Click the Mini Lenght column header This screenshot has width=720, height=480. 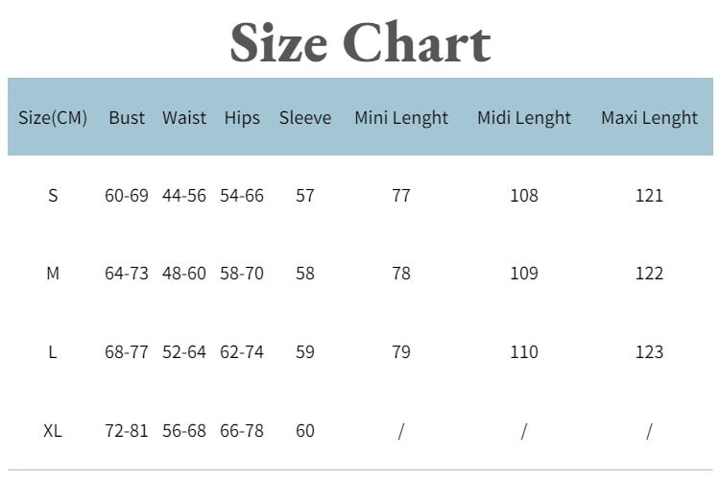pyautogui.click(x=401, y=118)
